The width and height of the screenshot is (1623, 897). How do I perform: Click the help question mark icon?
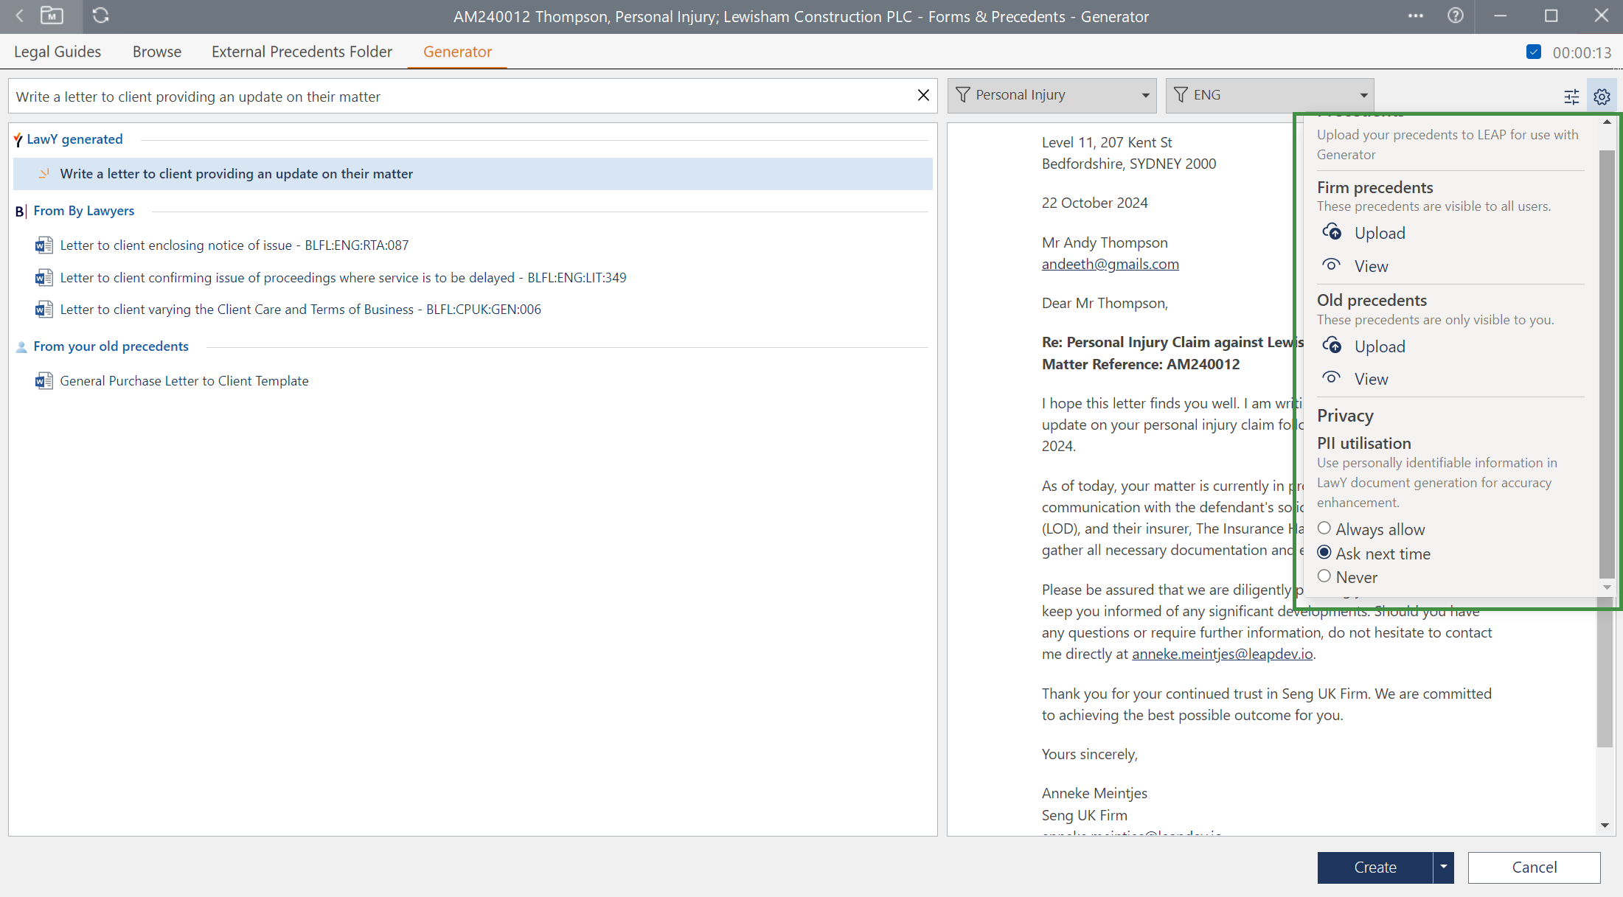(1455, 15)
